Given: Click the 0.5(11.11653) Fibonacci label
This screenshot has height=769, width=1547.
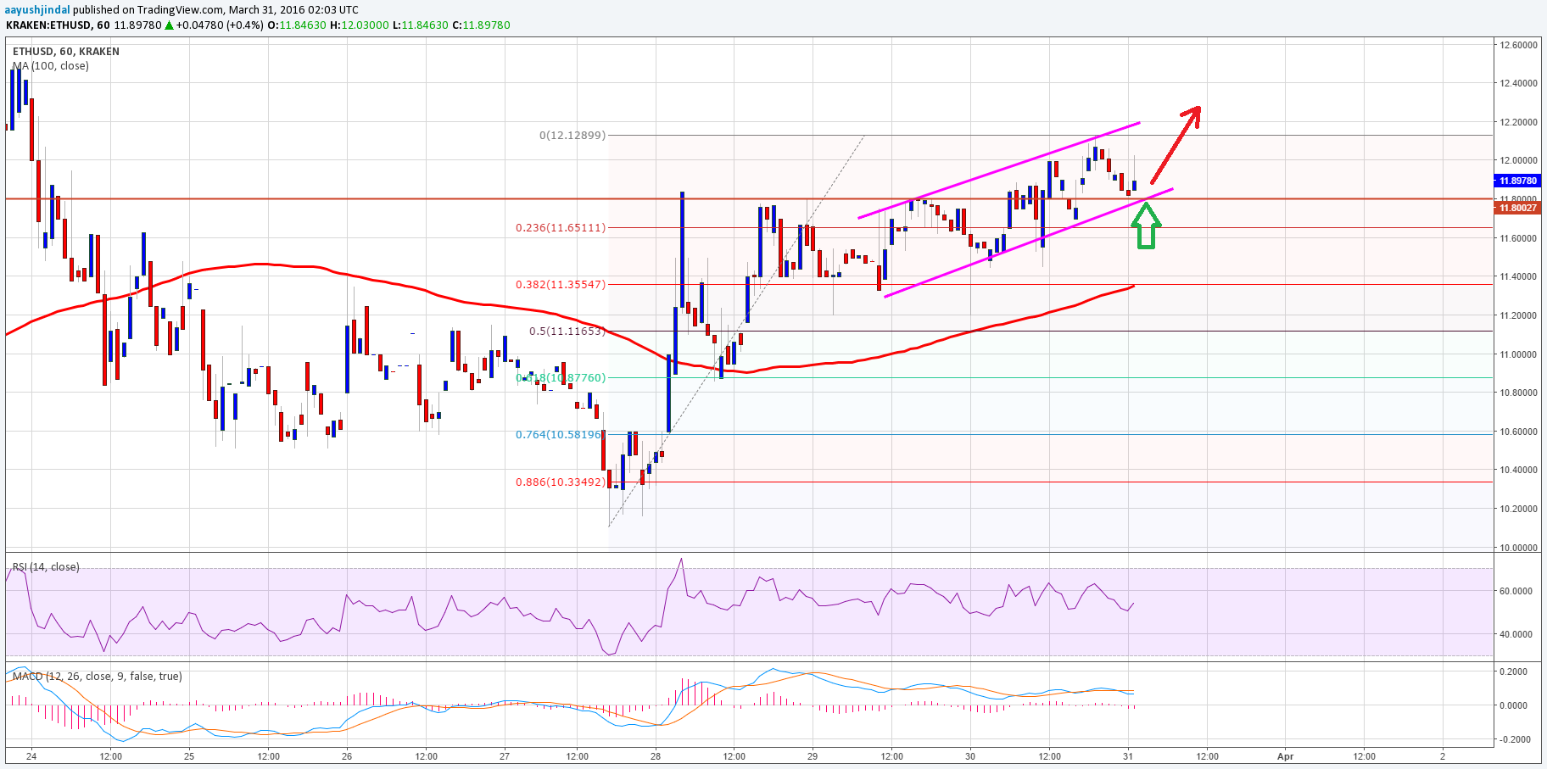Looking at the screenshot, I should [x=567, y=331].
